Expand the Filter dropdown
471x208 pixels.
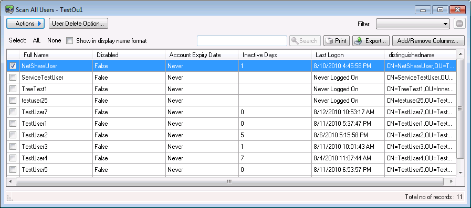413,24
